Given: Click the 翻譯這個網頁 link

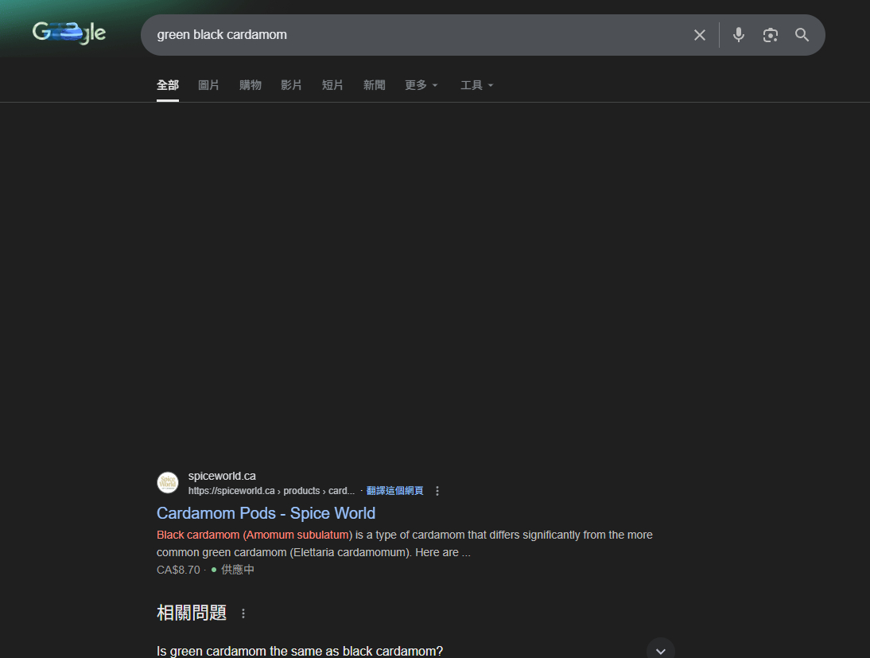Looking at the screenshot, I should (394, 491).
